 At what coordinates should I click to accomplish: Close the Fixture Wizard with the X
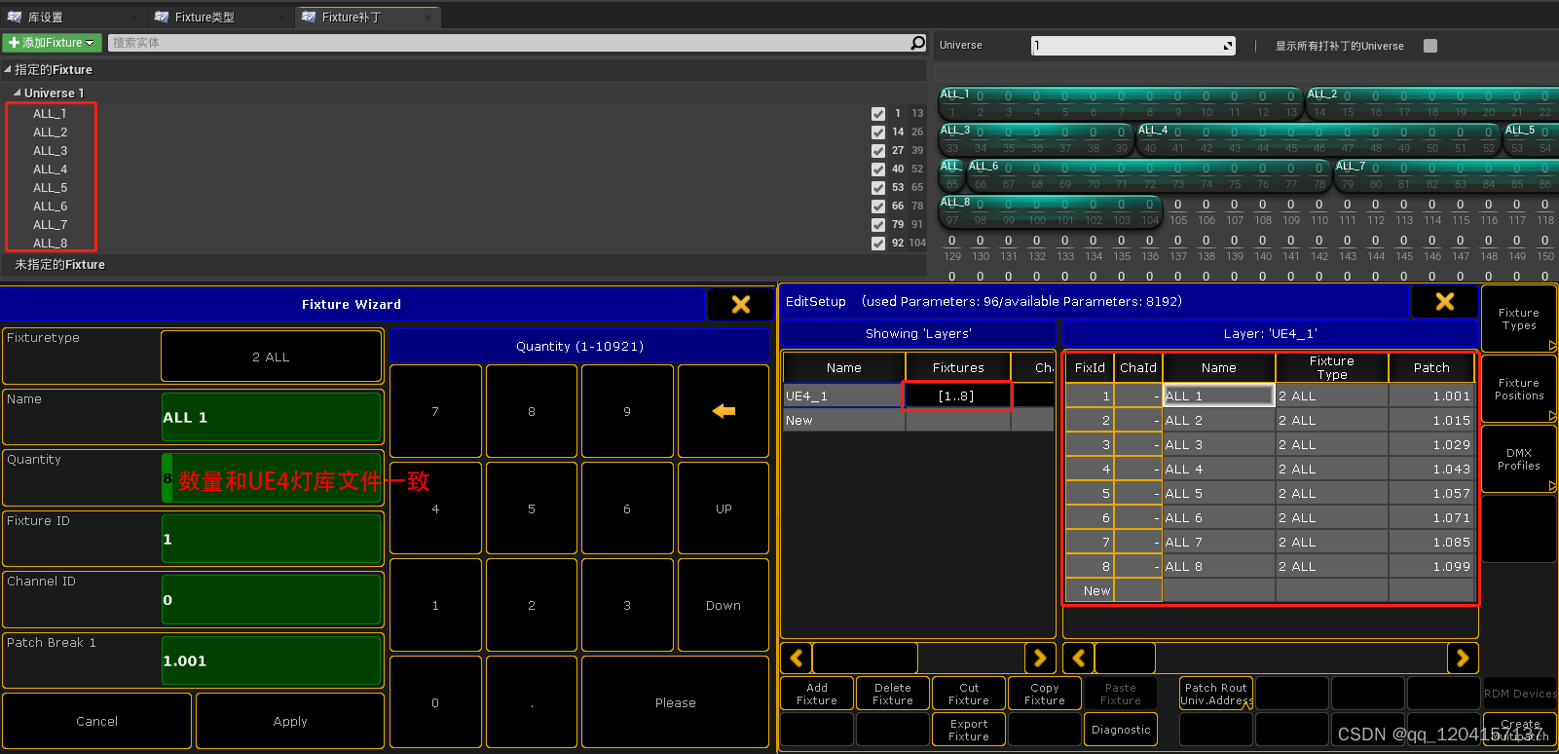(x=741, y=304)
